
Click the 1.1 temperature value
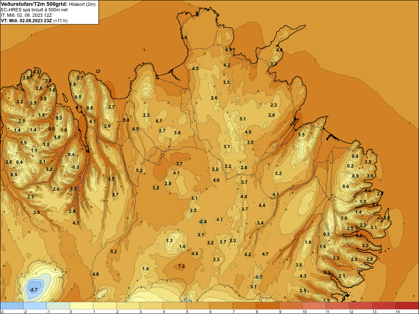[34, 150]
